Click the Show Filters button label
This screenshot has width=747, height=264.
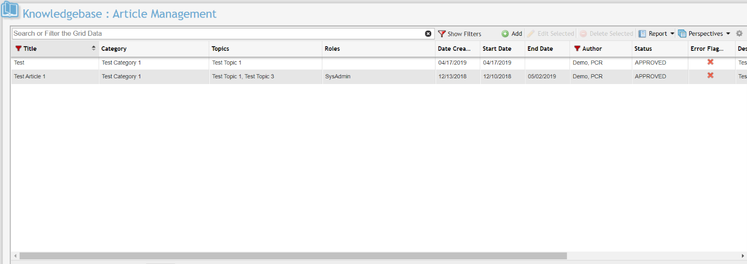[464, 34]
